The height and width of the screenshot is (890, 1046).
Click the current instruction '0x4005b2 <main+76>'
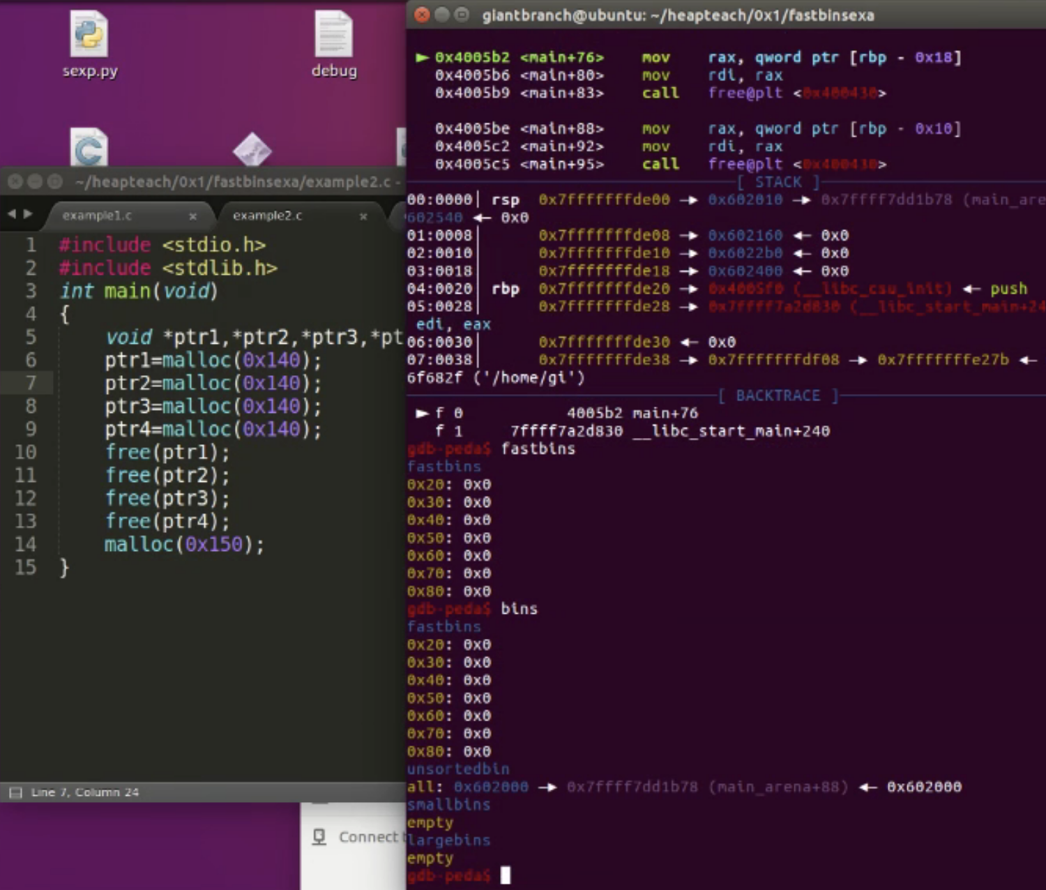(520, 57)
